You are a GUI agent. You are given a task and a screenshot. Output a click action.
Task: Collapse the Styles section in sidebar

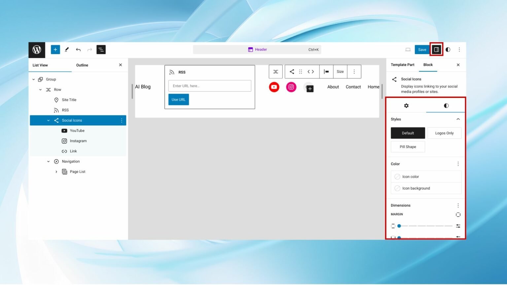(458, 119)
